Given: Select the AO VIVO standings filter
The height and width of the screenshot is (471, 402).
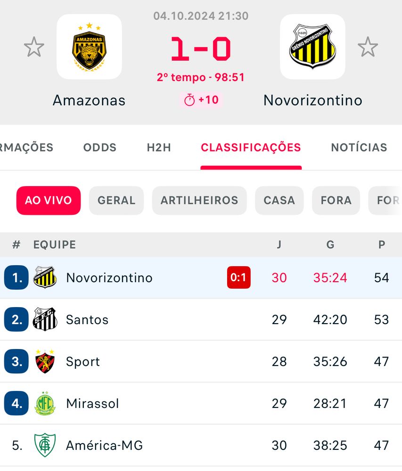Looking at the screenshot, I should [49, 201].
